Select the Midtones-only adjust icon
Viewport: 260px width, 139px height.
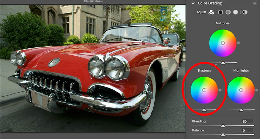pos(228,12)
